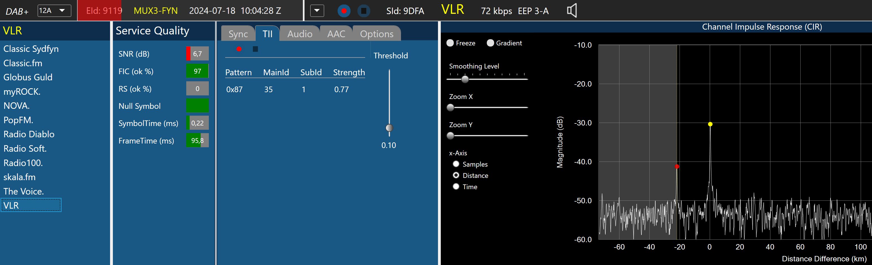Select Samples for the x-Axis
Image resolution: width=872 pixels, height=265 pixels.
pyautogui.click(x=456, y=164)
